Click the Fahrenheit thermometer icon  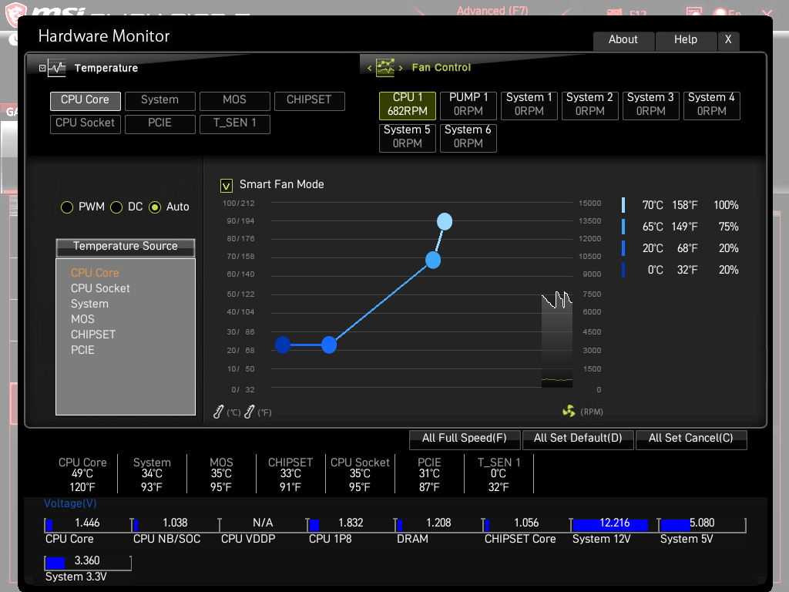point(249,412)
